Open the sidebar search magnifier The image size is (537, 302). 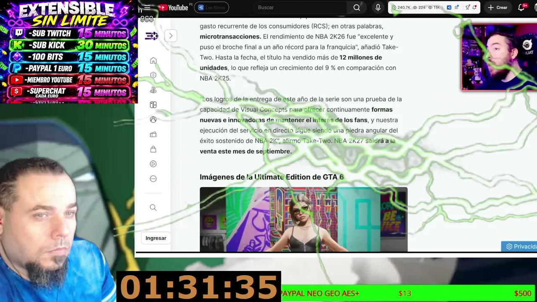point(153,208)
